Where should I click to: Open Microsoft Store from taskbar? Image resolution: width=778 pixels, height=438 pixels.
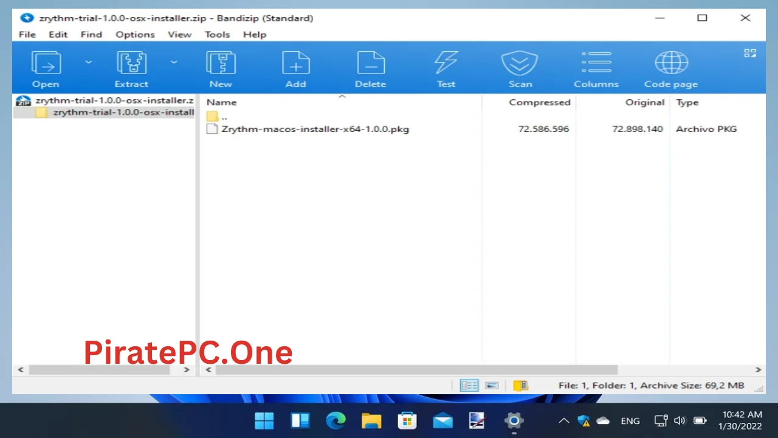click(x=407, y=420)
